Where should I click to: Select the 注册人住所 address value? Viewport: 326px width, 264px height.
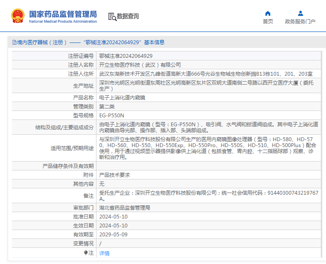coord(206,74)
